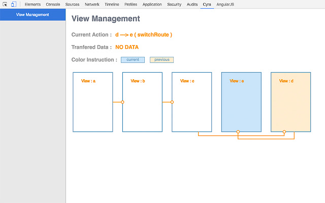
Task: Select the View : b box
Action: point(142,102)
